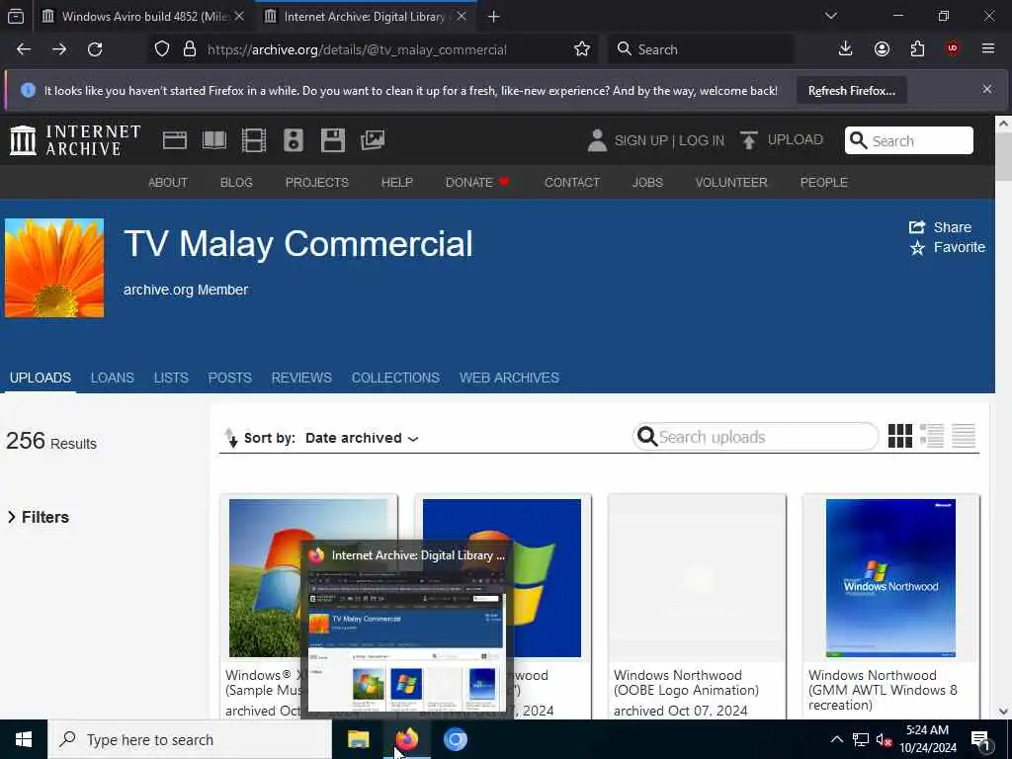Click the LOG IN link
The width and height of the screenshot is (1012, 759).
pos(702,140)
